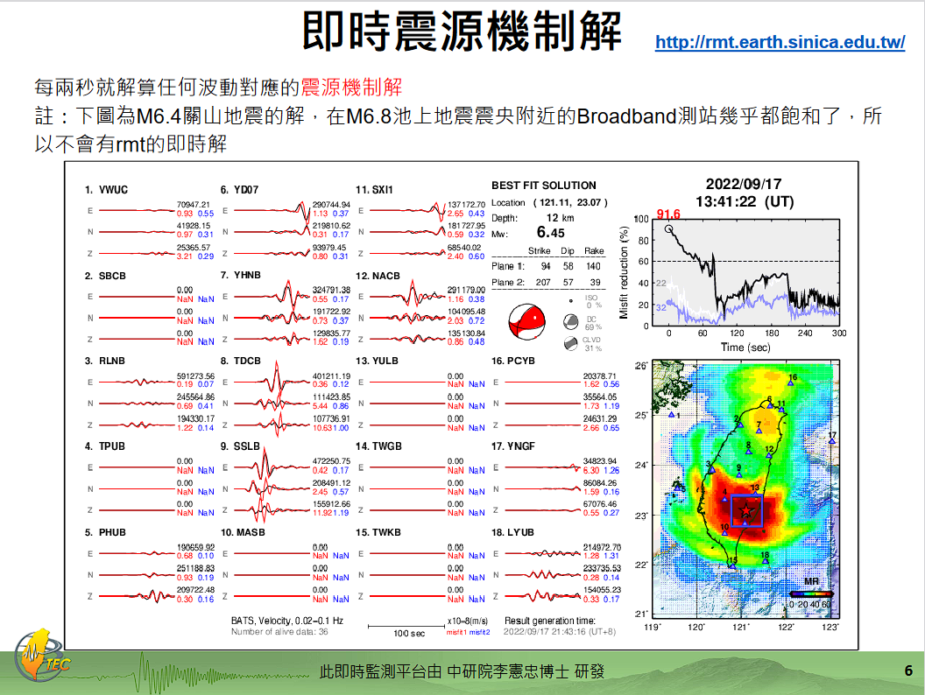The height and width of the screenshot is (695, 925).
Task: Click the date 2022/09/17
Action: coord(744,184)
